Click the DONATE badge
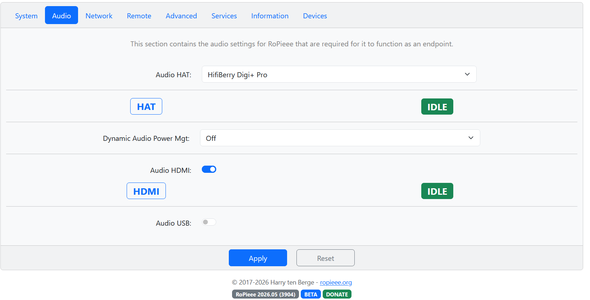Viewport: 590px width, 300px height. pos(337,294)
